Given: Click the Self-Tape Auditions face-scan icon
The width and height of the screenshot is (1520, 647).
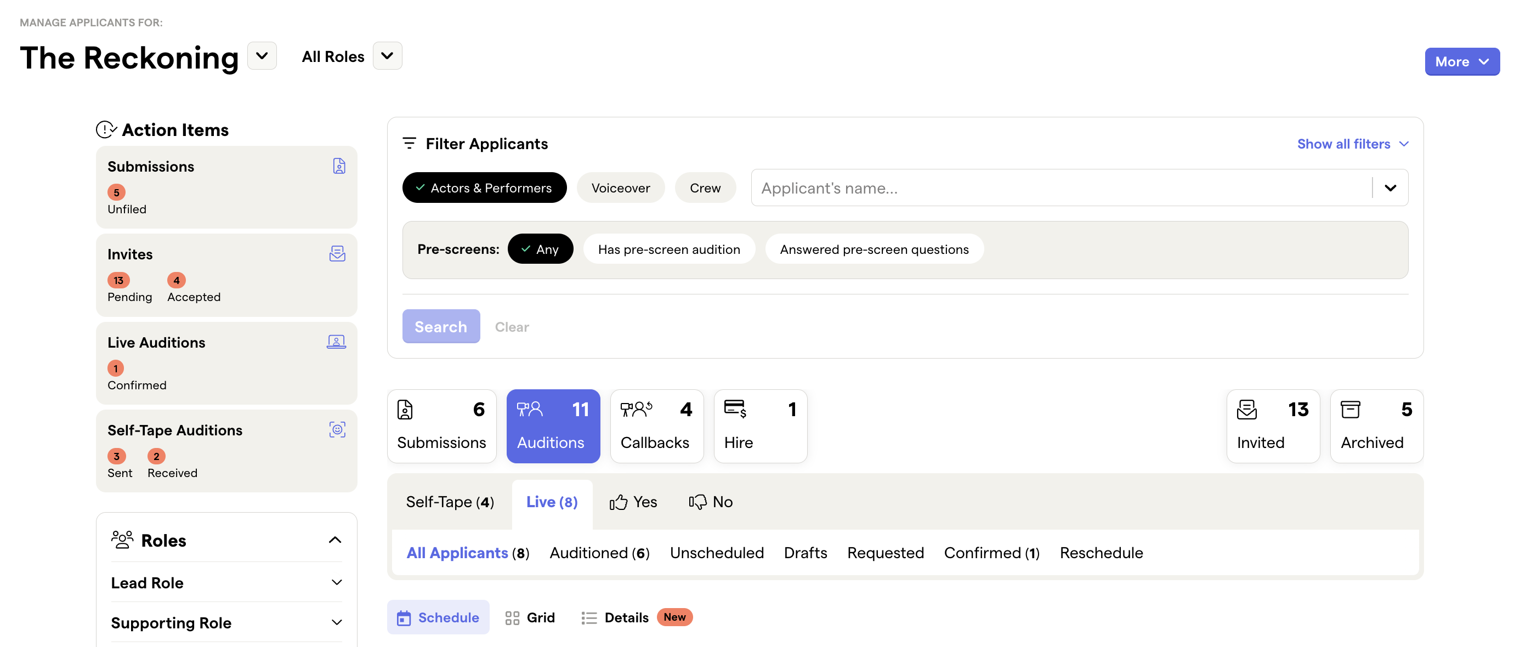Looking at the screenshot, I should point(337,429).
